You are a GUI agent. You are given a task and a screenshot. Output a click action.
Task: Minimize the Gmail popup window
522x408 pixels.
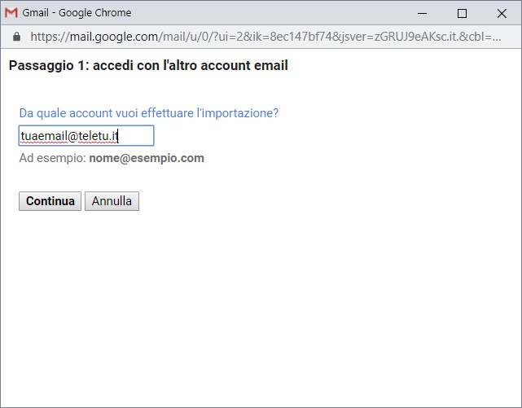[x=423, y=13]
